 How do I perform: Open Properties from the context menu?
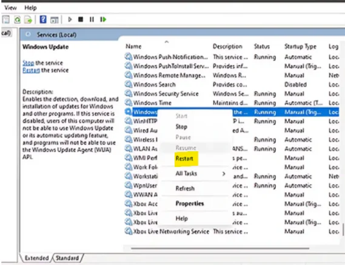[x=190, y=203]
